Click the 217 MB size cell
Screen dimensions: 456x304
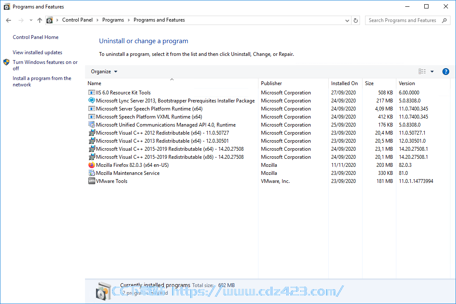coord(385,101)
